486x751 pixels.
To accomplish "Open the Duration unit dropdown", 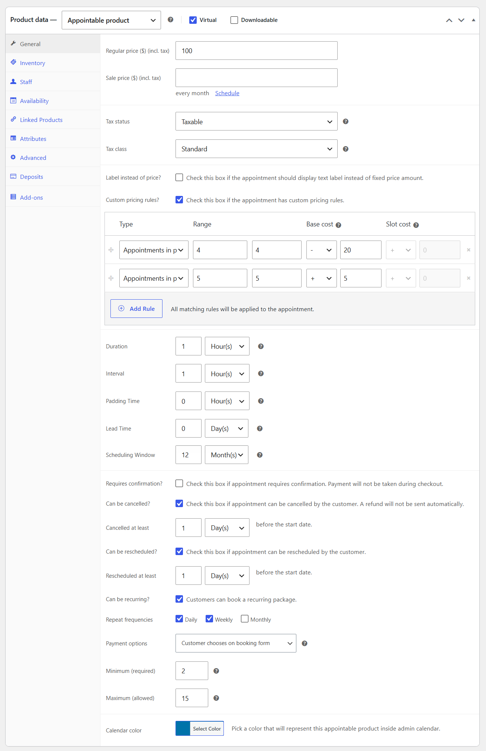I will tap(227, 346).
